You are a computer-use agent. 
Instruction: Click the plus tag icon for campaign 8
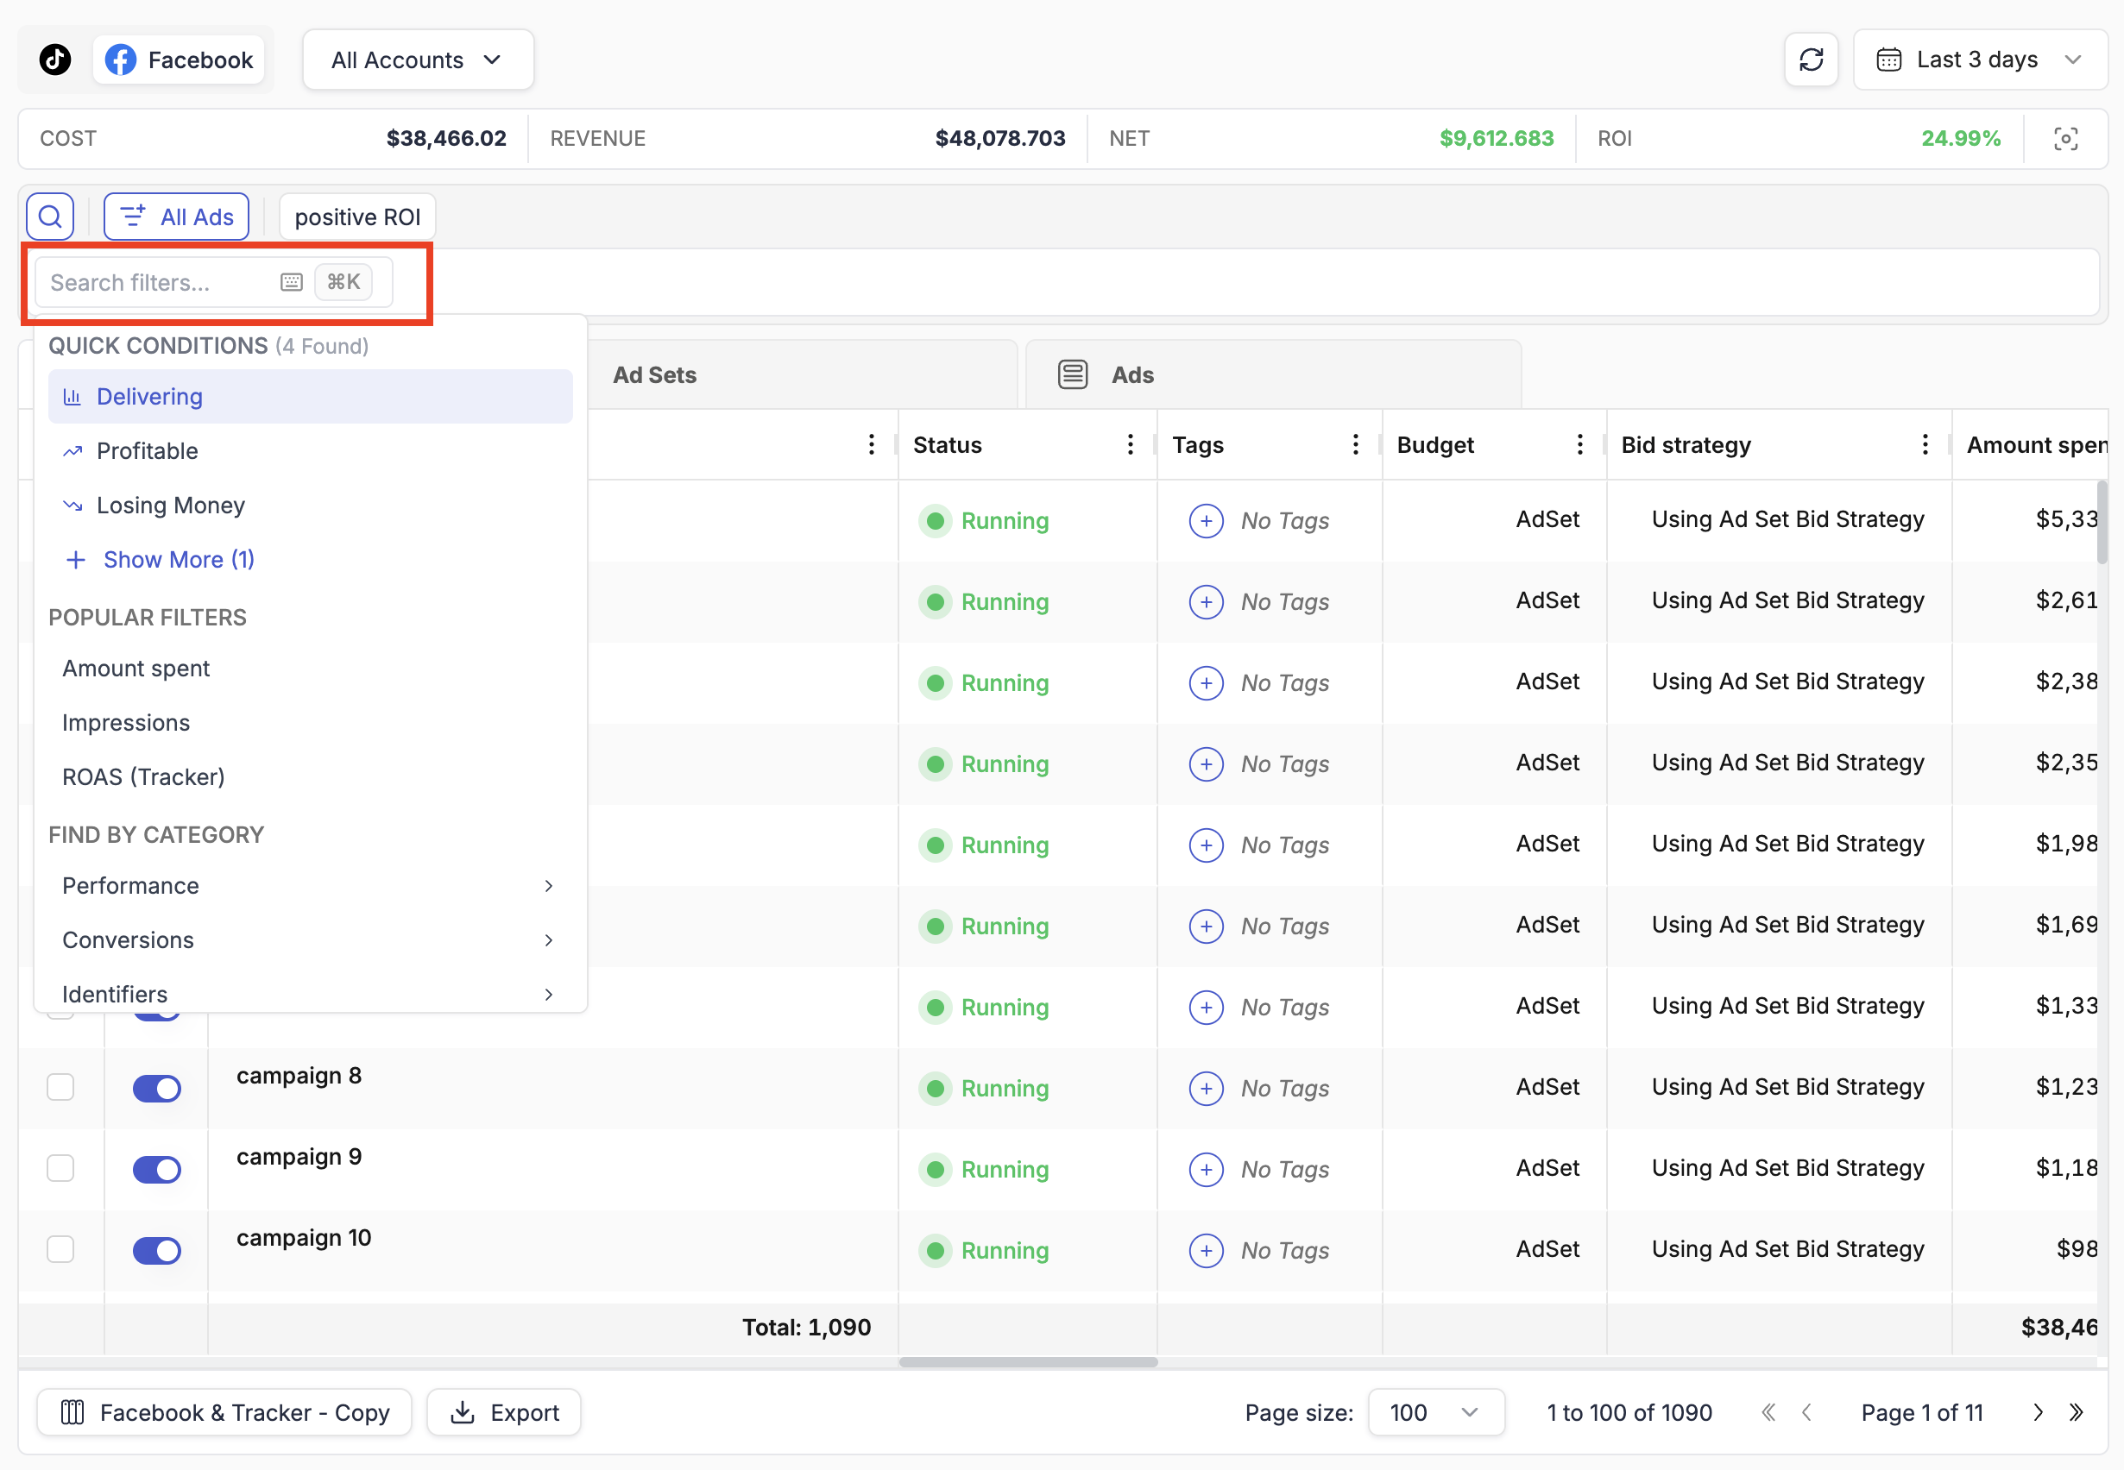(x=1206, y=1089)
